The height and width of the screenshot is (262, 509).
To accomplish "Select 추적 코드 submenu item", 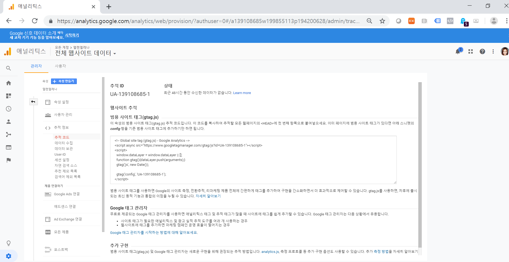I will tap(62, 137).
